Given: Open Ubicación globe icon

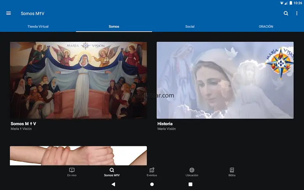Looking at the screenshot, I should tap(192, 170).
